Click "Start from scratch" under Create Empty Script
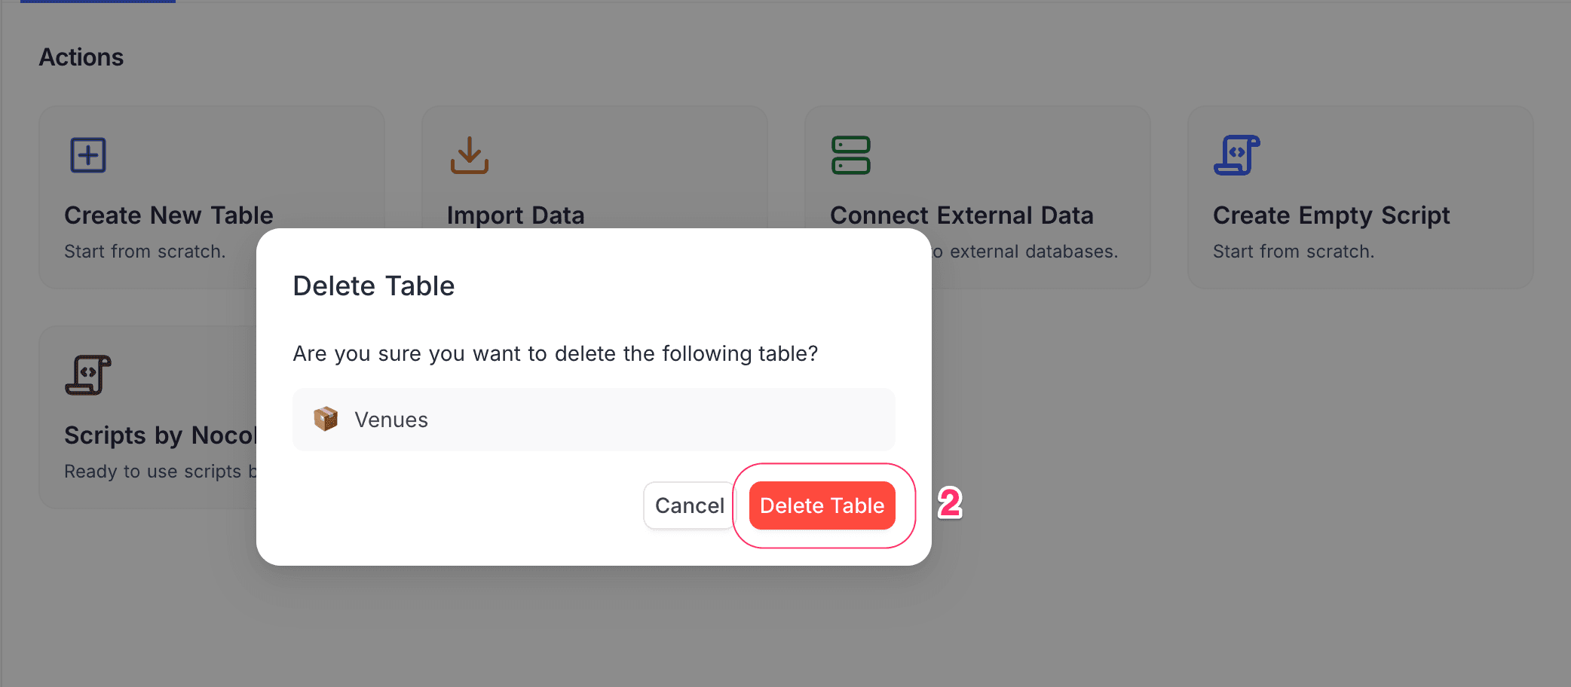The image size is (1571, 687). [x=1294, y=252]
